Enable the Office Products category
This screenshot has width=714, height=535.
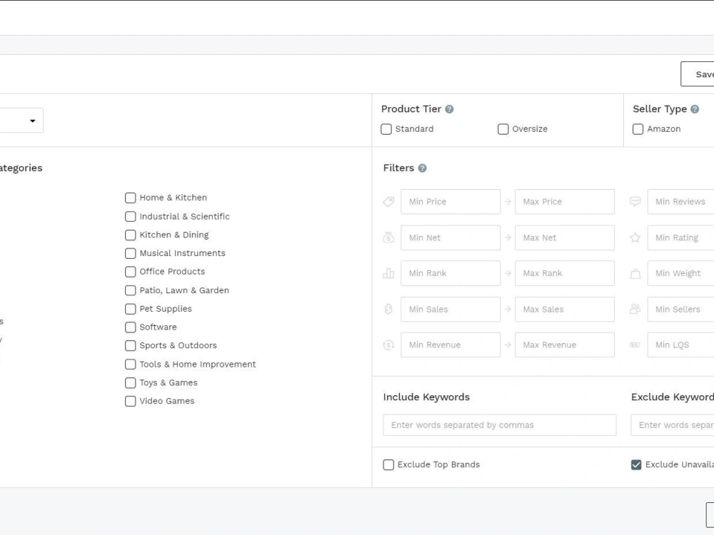click(130, 272)
